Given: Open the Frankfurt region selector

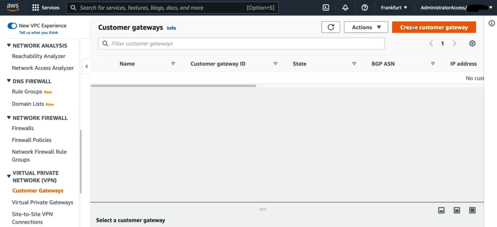Looking at the screenshot, I should click(x=394, y=8).
